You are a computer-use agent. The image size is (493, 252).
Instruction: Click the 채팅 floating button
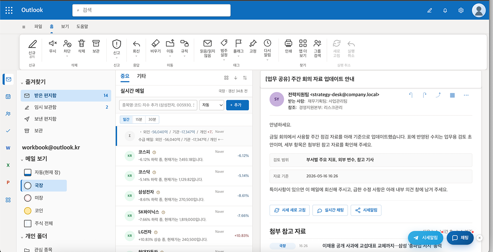point(460,238)
